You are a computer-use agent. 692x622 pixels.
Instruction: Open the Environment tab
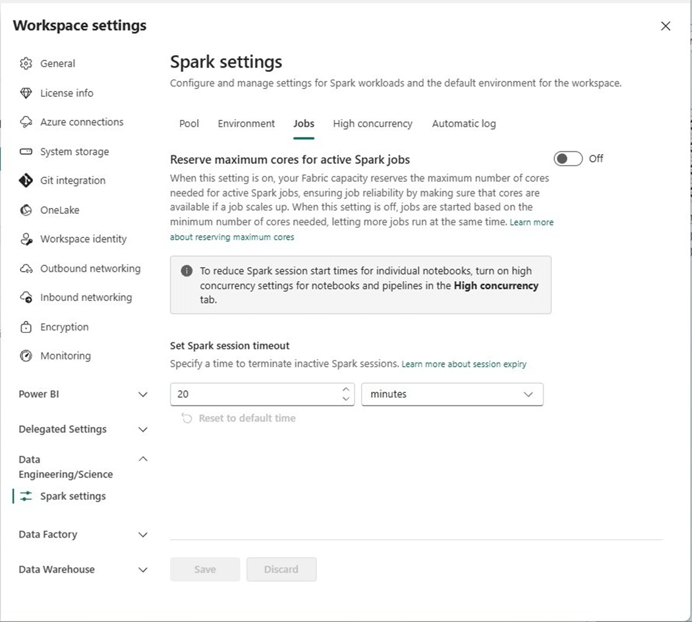(246, 124)
